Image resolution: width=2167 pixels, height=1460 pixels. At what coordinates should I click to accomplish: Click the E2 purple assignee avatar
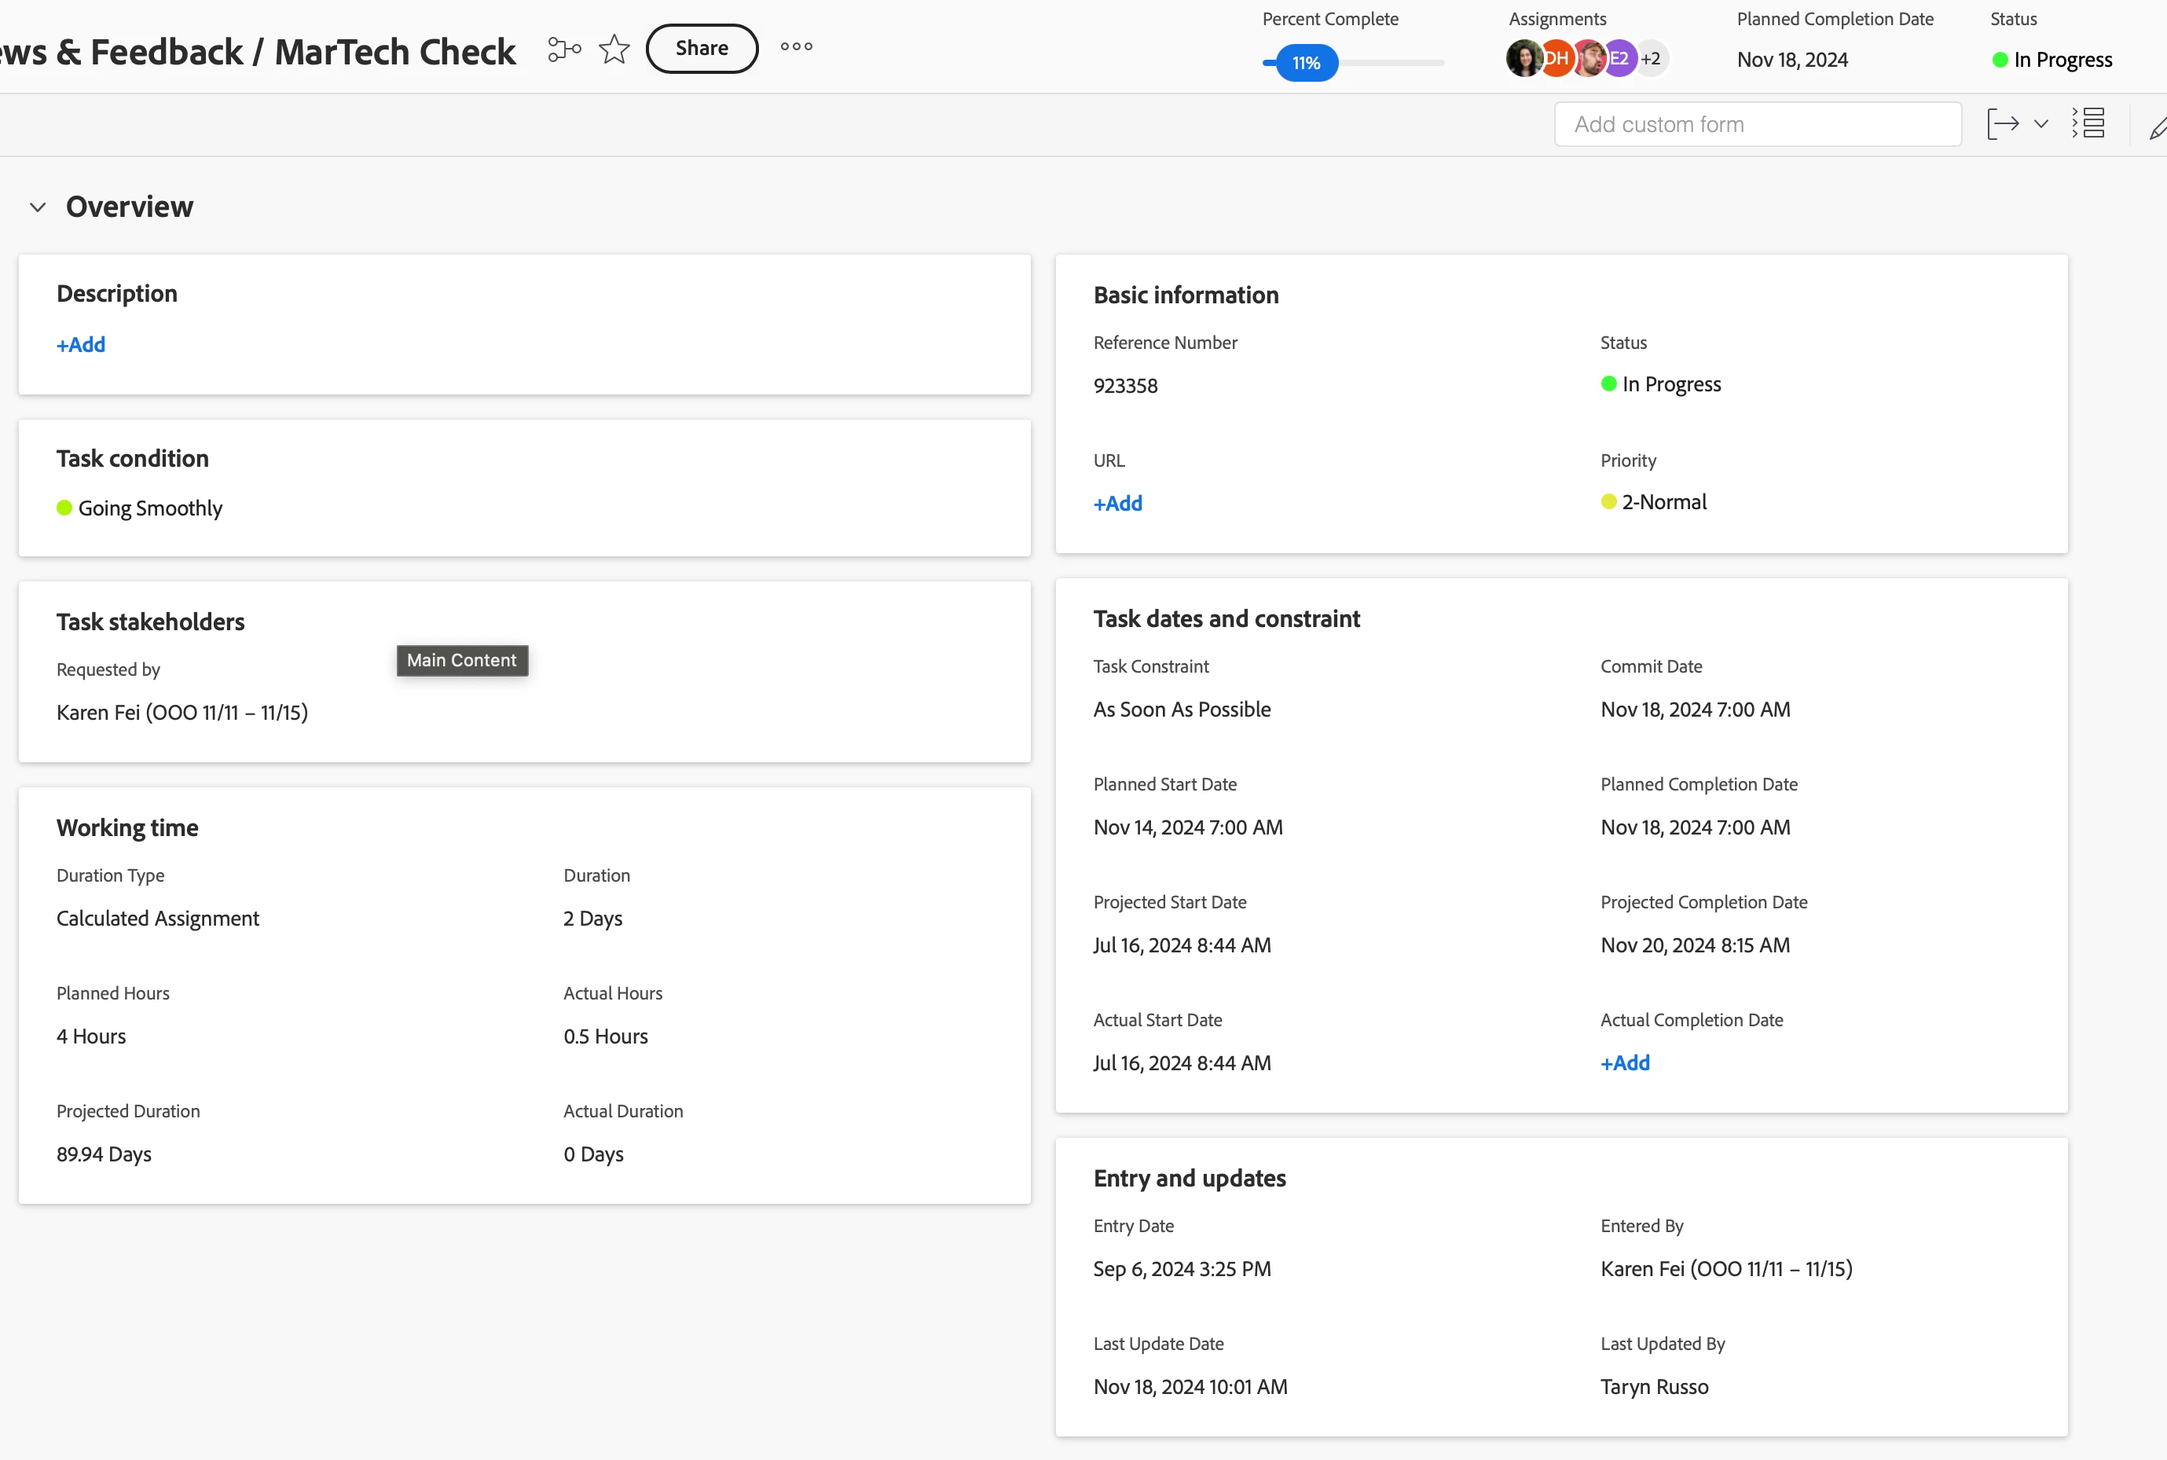point(1621,60)
